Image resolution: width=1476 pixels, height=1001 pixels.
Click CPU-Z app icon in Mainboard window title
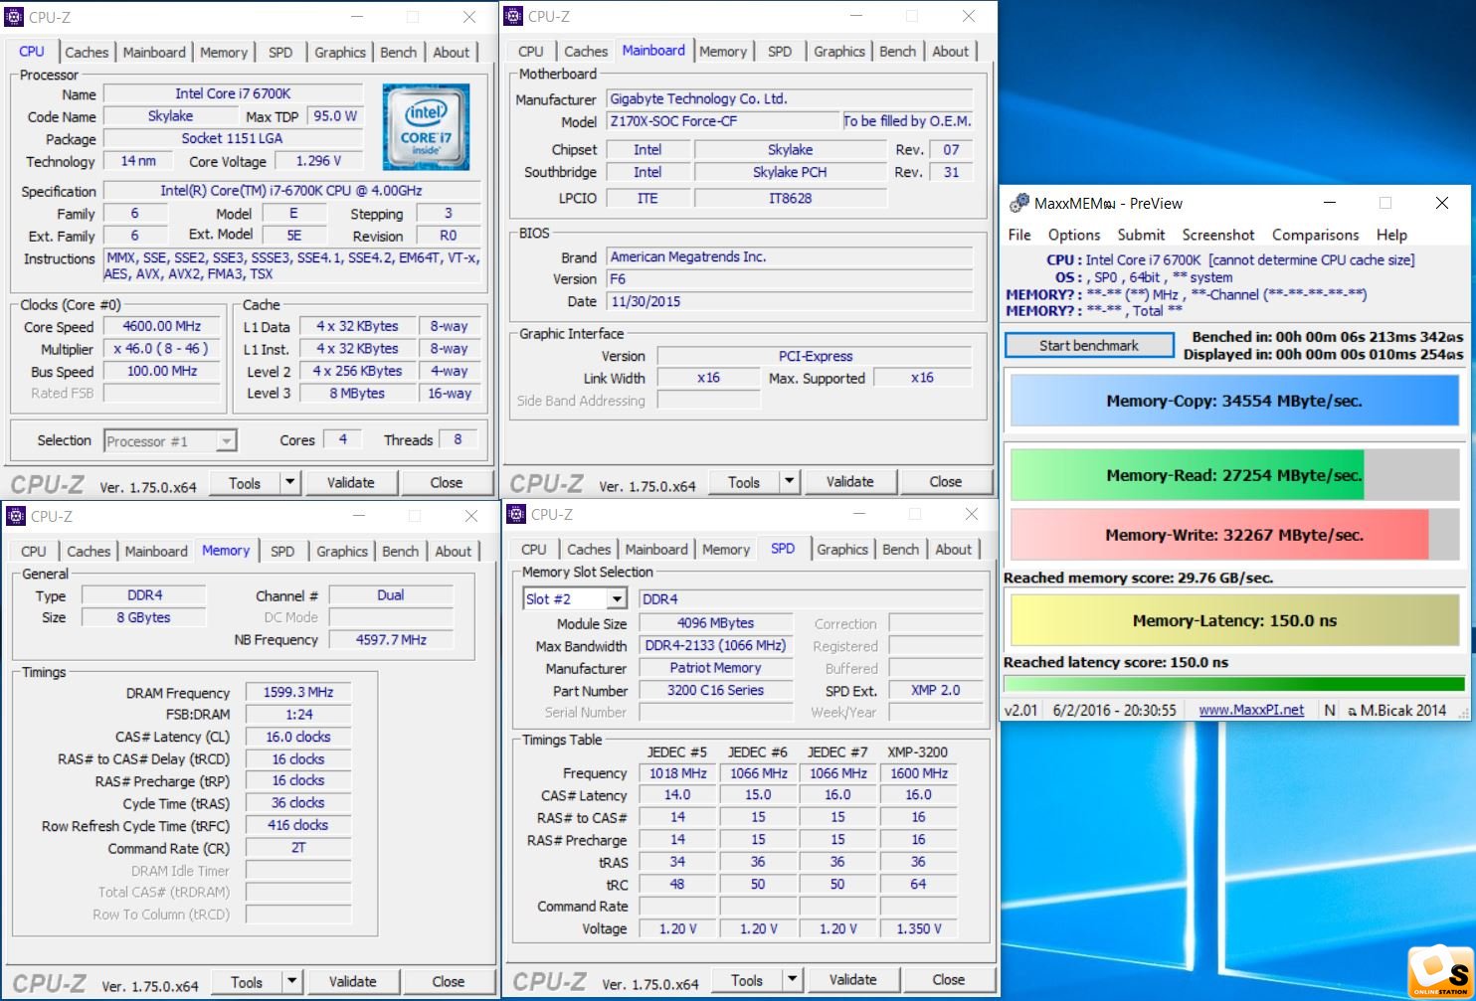point(513,16)
